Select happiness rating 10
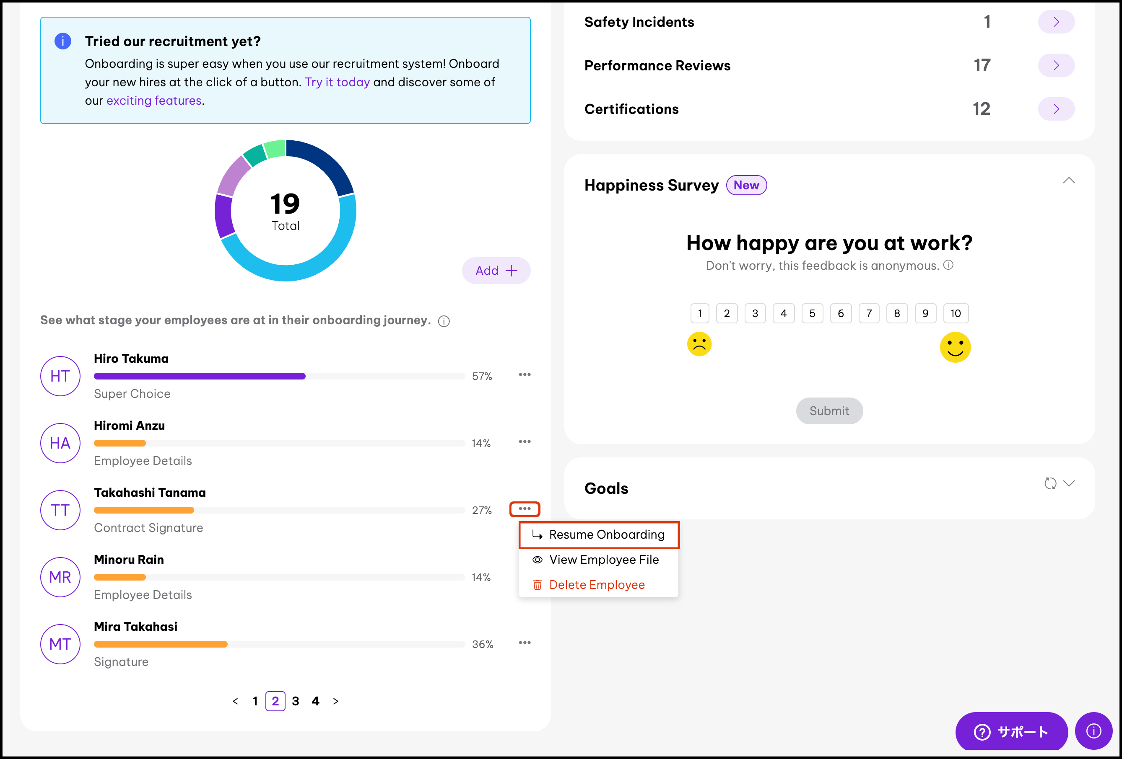 tap(956, 313)
